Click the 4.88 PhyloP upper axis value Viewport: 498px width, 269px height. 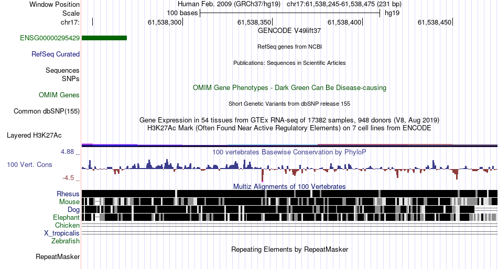[x=68, y=152]
